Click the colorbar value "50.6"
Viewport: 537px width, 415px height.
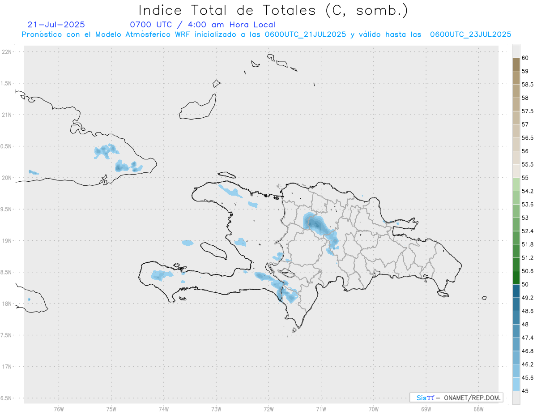pyautogui.click(x=527, y=271)
